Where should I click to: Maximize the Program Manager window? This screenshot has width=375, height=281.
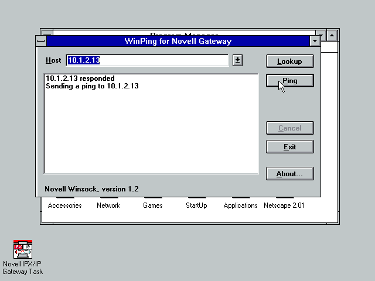coord(332,36)
